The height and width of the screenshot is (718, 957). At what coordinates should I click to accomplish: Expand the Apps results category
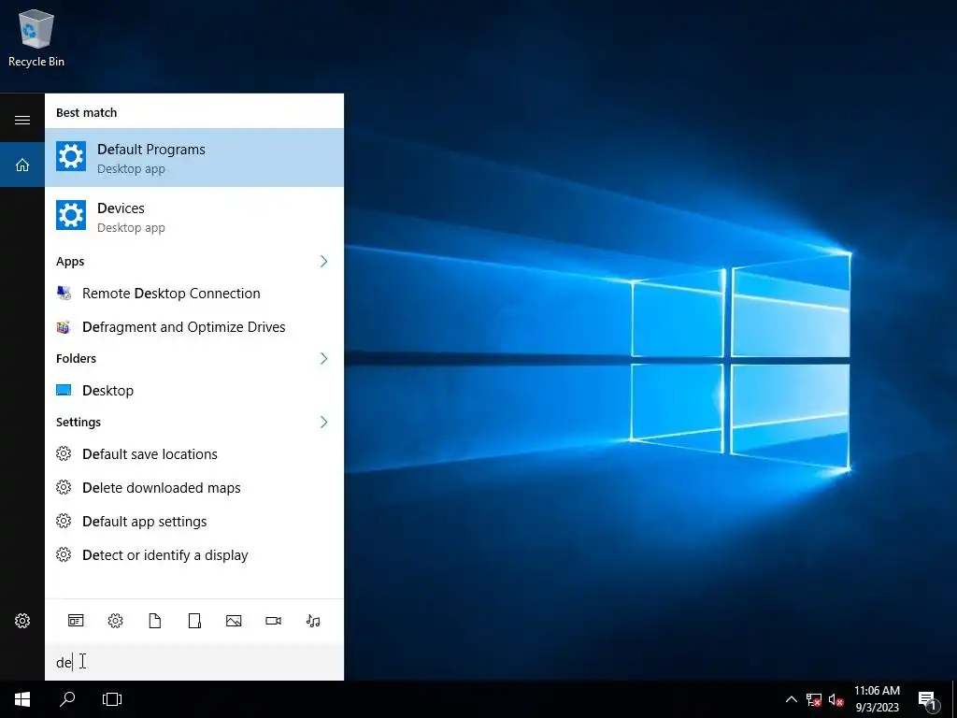click(323, 262)
